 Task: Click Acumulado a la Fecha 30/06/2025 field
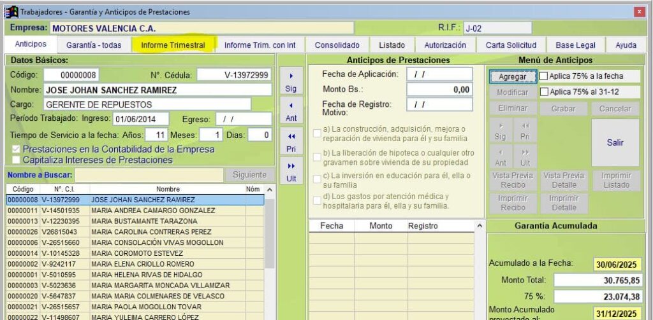click(x=617, y=264)
